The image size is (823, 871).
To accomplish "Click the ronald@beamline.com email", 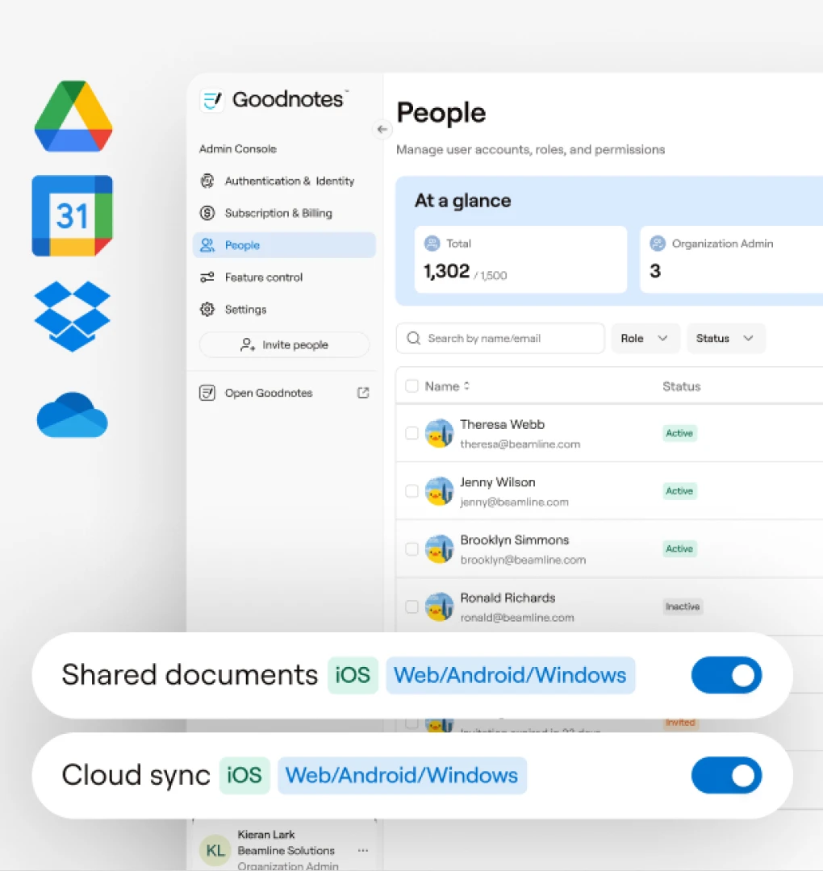I will coord(517,618).
